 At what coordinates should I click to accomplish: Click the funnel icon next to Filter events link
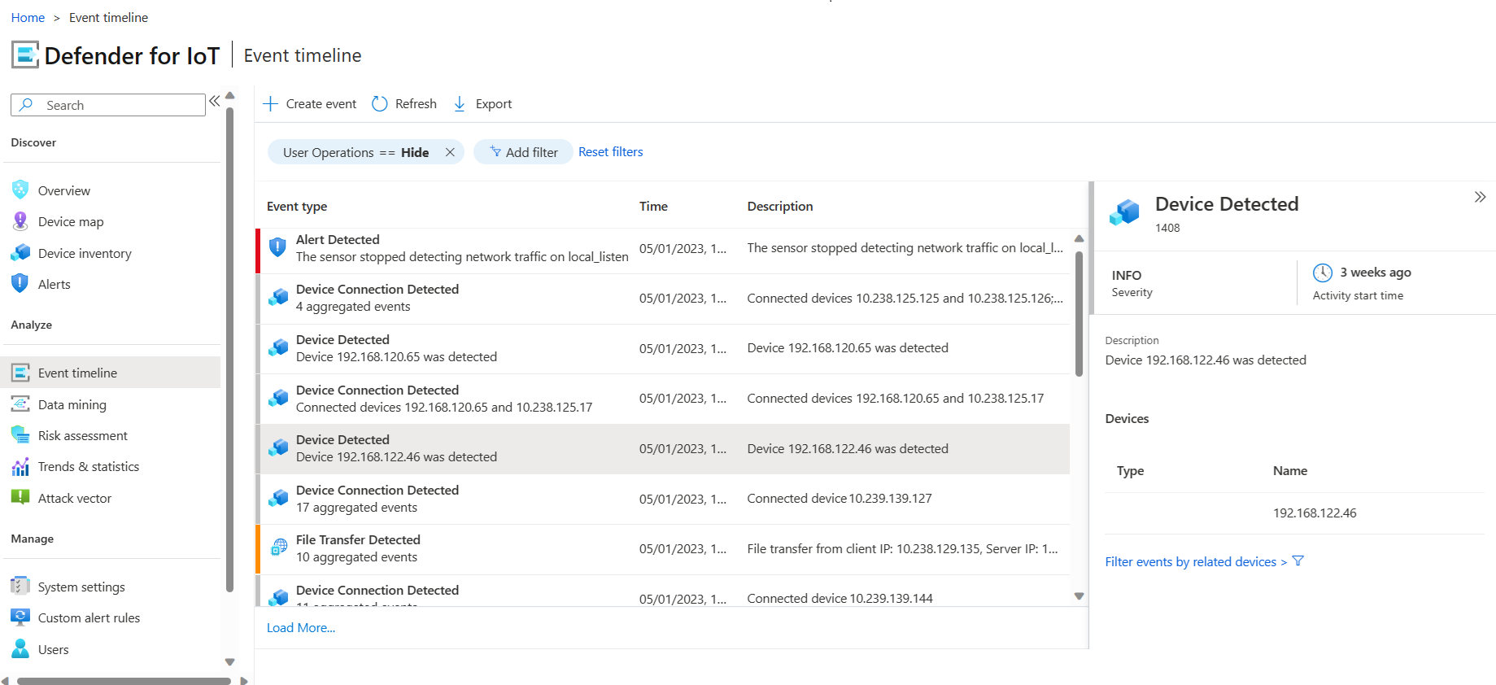1298,561
